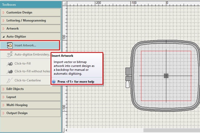Click the embroidery hoop frame
Viewport: 200px width, 133px height.
tap(165, 76)
